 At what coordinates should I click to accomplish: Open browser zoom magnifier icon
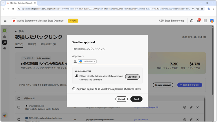coord(193,9)
